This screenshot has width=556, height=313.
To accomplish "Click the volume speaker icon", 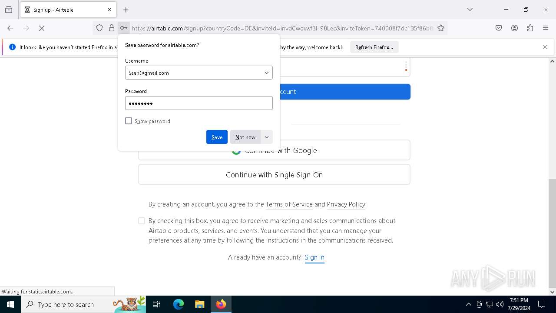I will (500, 304).
